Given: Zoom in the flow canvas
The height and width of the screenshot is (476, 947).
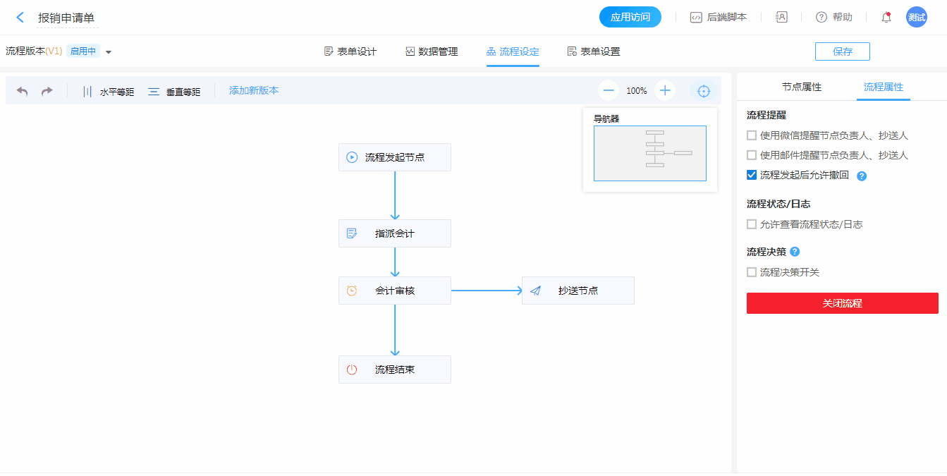Looking at the screenshot, I should click(664, 90).
